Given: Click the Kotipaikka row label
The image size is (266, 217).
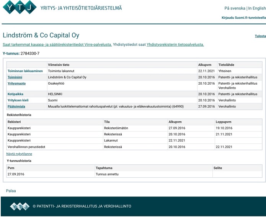Looking at the screenshot, I should click(15, 94).
